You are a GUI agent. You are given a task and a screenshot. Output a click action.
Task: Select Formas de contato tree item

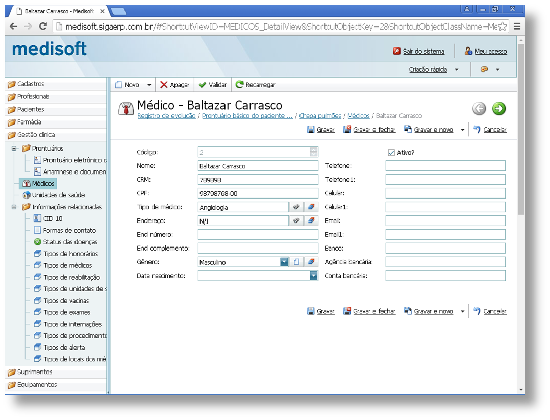pyautogui.click(x=65, y=231)
